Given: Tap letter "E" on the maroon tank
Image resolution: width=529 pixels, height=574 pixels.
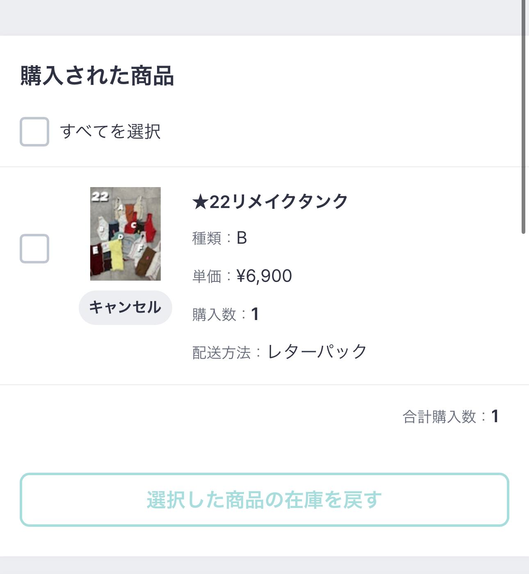Looking at the screenshot, I should coord(96,250).
